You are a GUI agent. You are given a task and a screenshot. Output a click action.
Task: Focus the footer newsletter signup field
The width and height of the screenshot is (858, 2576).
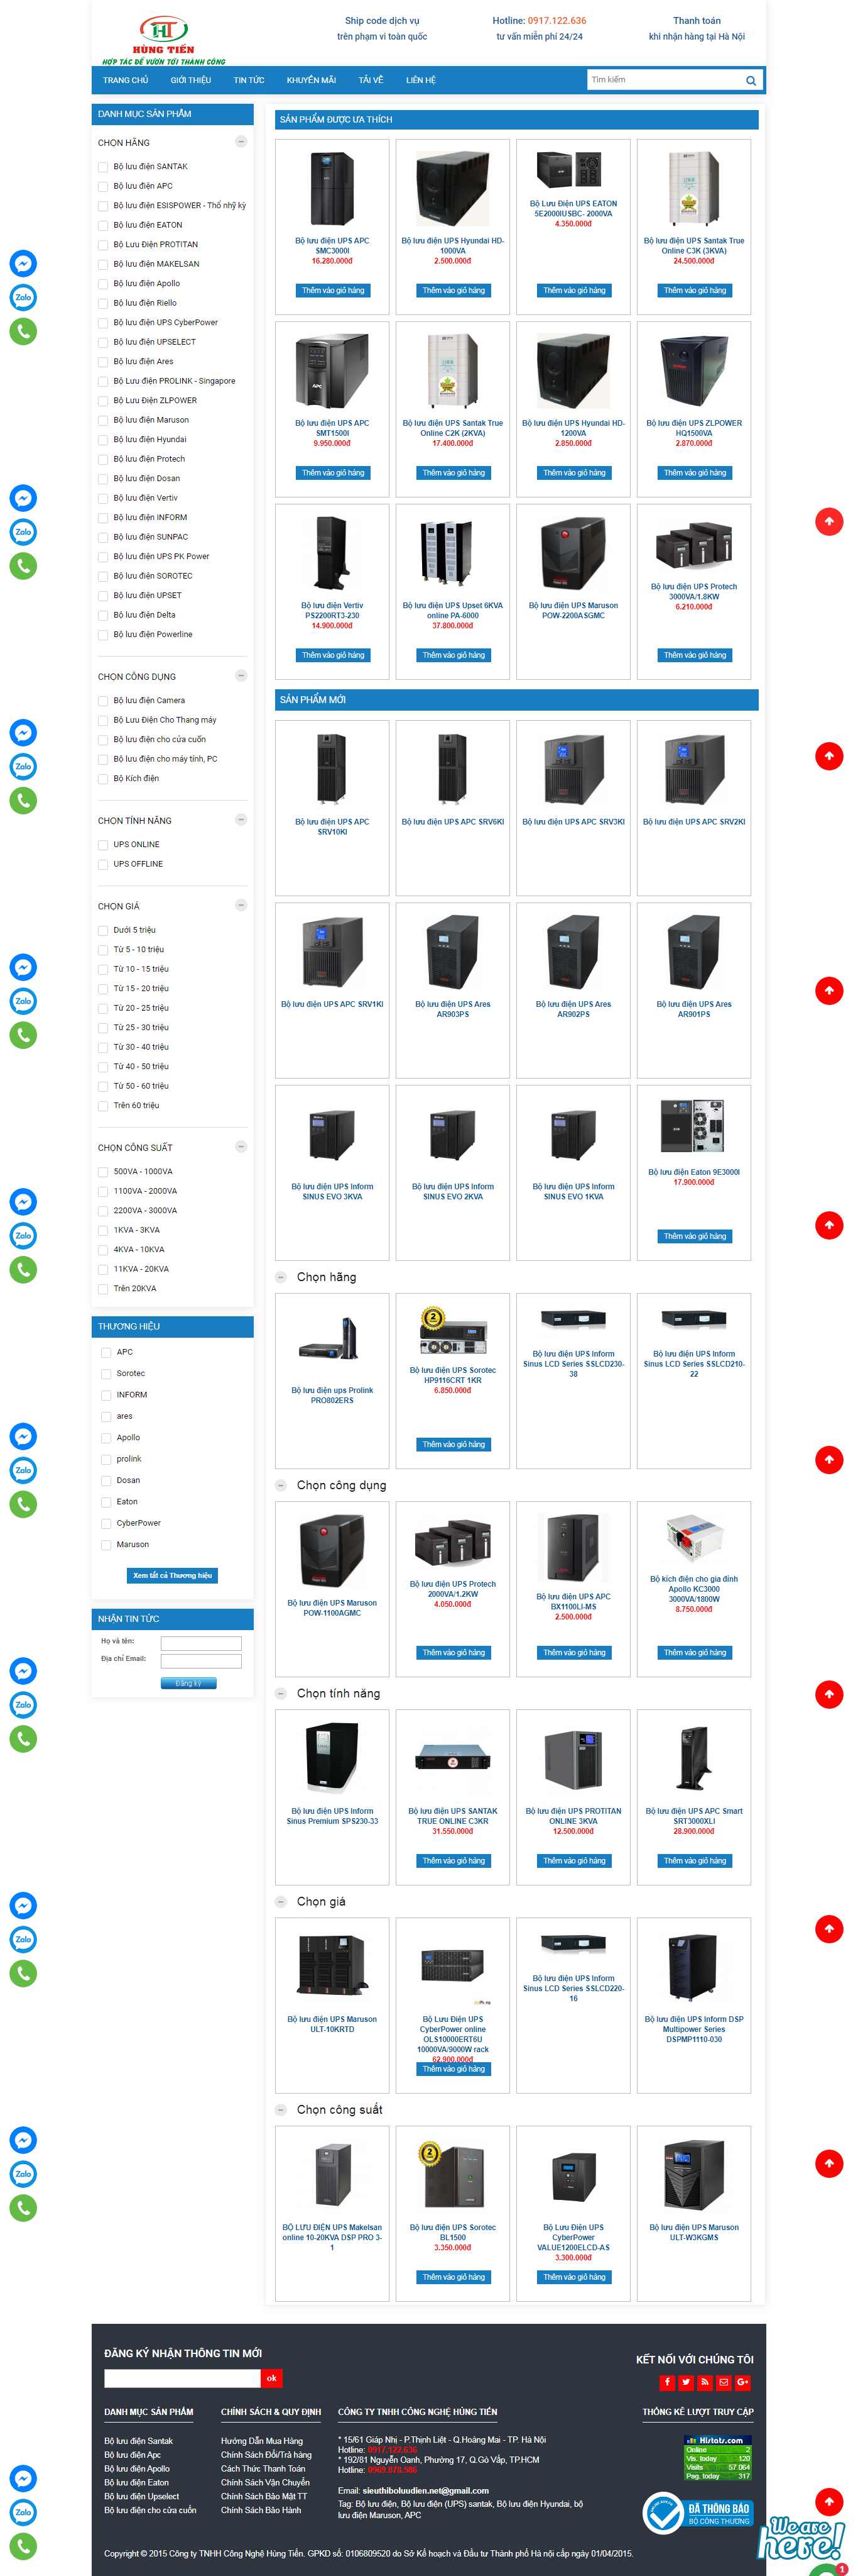click(182, 2378)
